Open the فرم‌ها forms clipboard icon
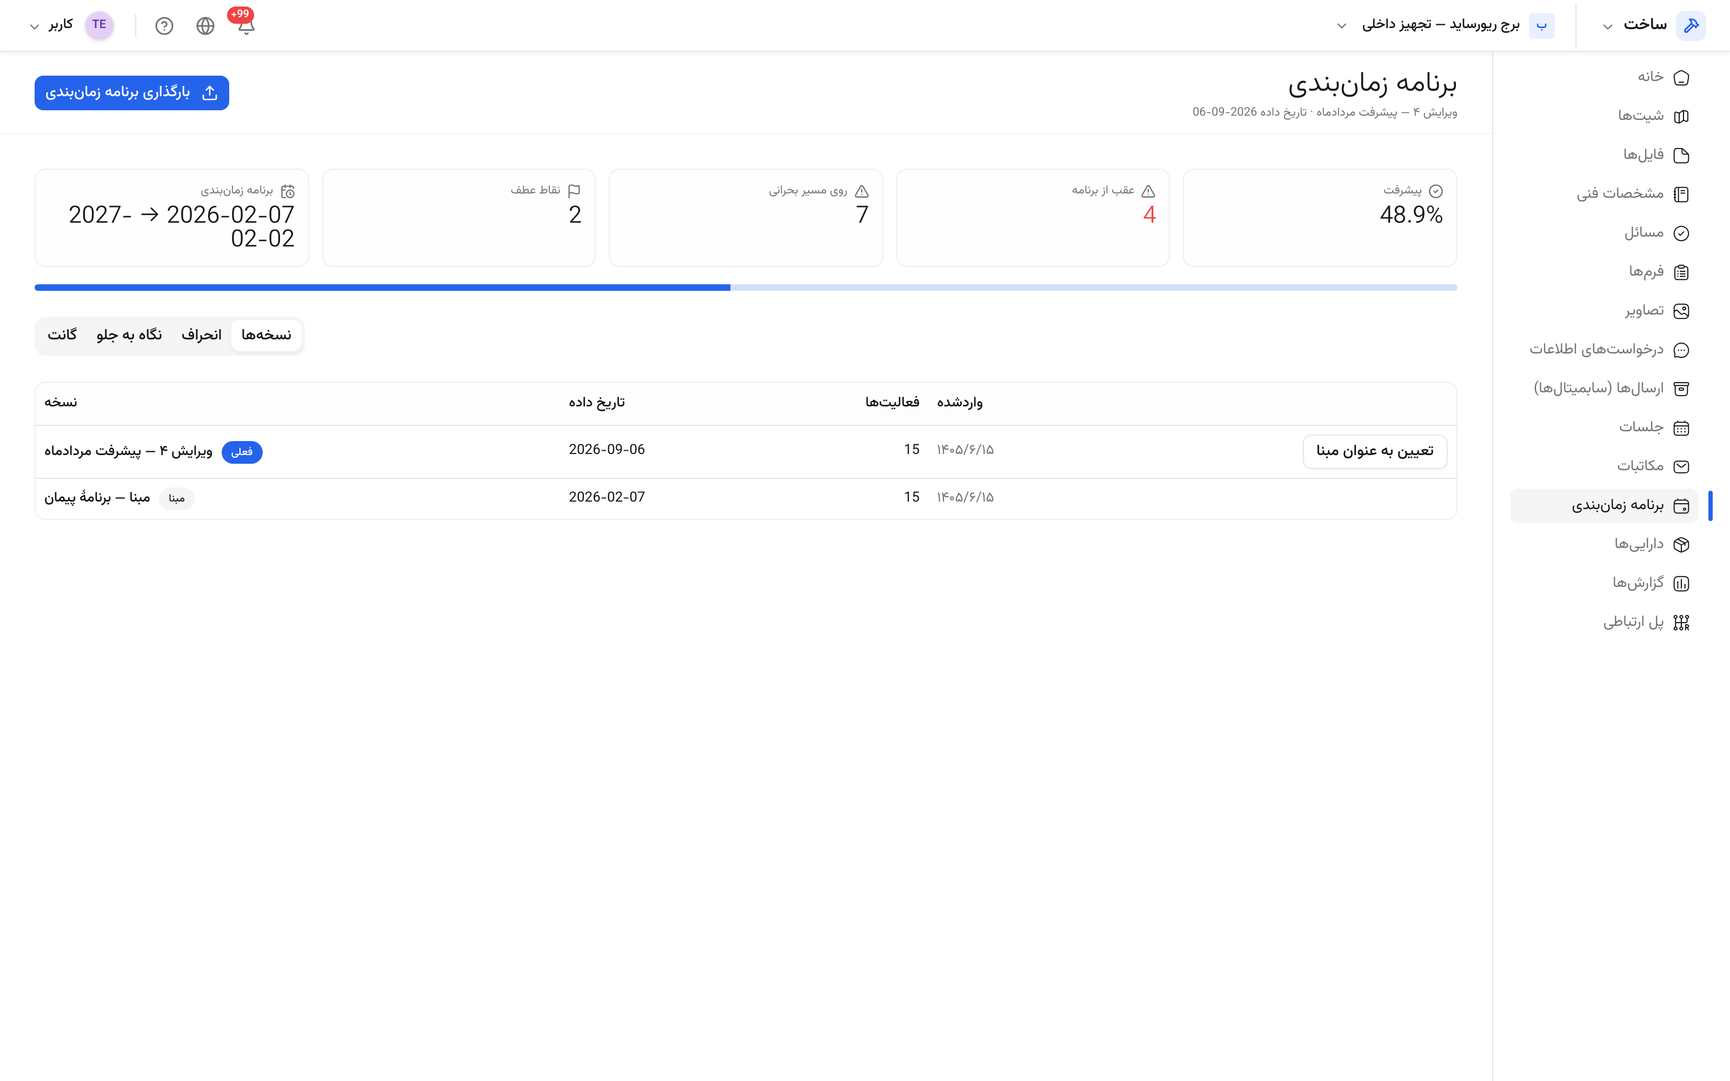Screen dimensions: 1730x1081 pyautogui.click(x=1681, y=272)
